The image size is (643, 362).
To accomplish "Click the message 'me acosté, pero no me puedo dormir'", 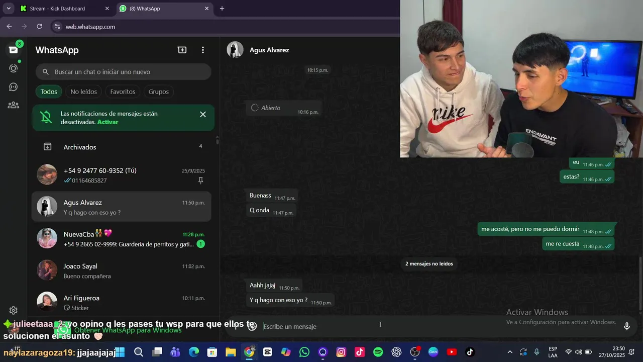I will pyautogui.click(x=546, y=229).
